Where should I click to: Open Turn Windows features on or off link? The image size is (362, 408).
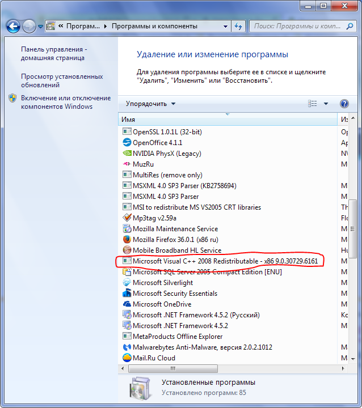[66, 102]
